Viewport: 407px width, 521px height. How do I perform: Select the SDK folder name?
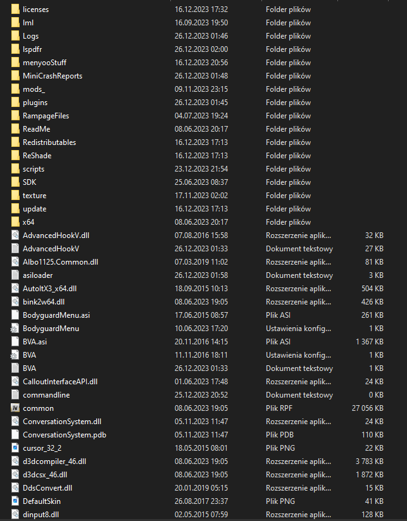(30, 182)
